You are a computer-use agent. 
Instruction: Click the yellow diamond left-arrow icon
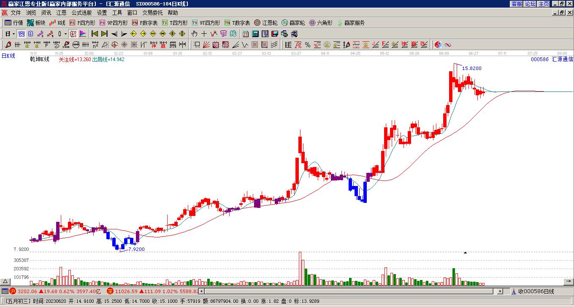click(133, 34)
